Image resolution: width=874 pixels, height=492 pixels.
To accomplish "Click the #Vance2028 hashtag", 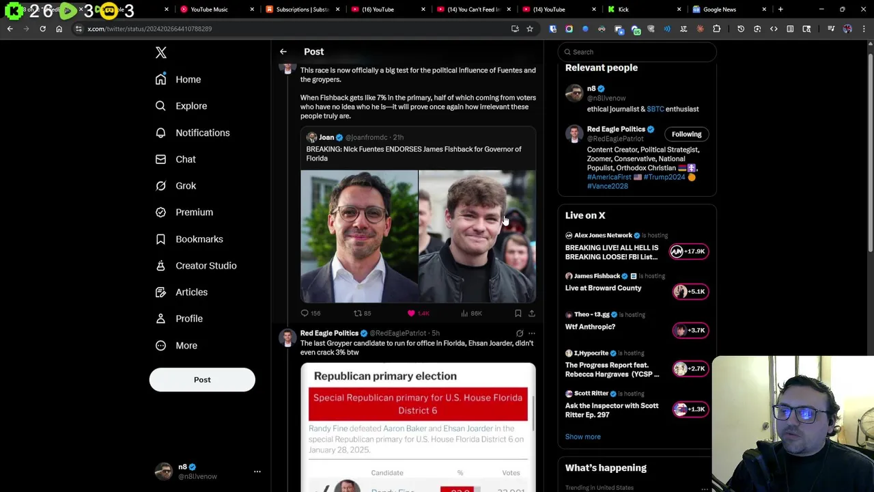I will click(x=607, y=187).
